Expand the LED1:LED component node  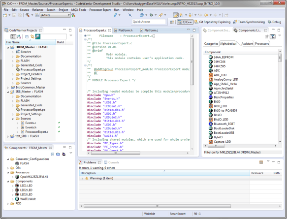coord(13,186)
